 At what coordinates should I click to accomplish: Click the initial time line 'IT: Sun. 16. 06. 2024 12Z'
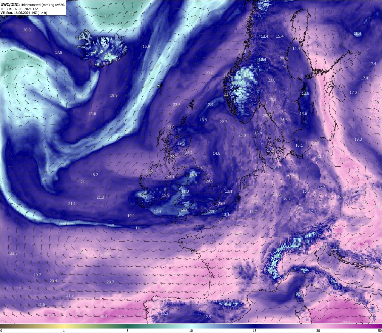19,9
